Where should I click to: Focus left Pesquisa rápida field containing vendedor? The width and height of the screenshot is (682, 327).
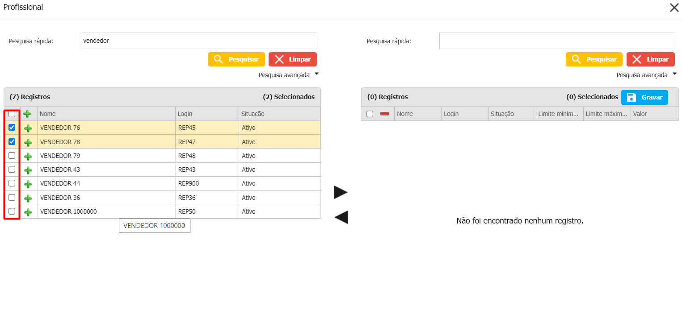point(199,41)
